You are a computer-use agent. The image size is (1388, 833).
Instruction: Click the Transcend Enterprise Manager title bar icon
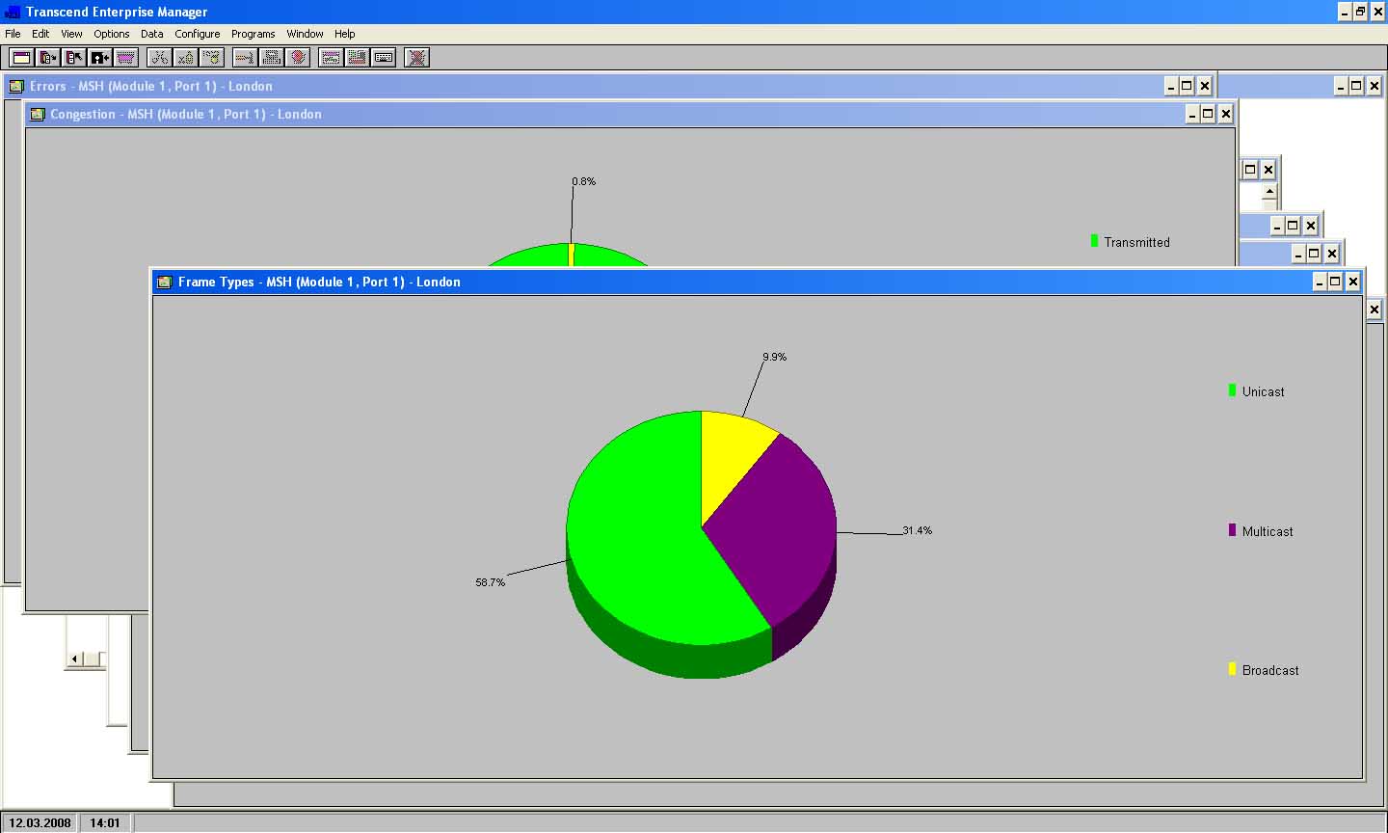[13, 12]
